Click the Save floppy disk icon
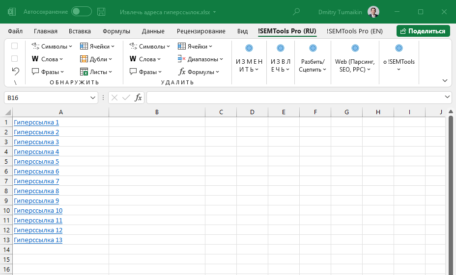 [101, 12]
